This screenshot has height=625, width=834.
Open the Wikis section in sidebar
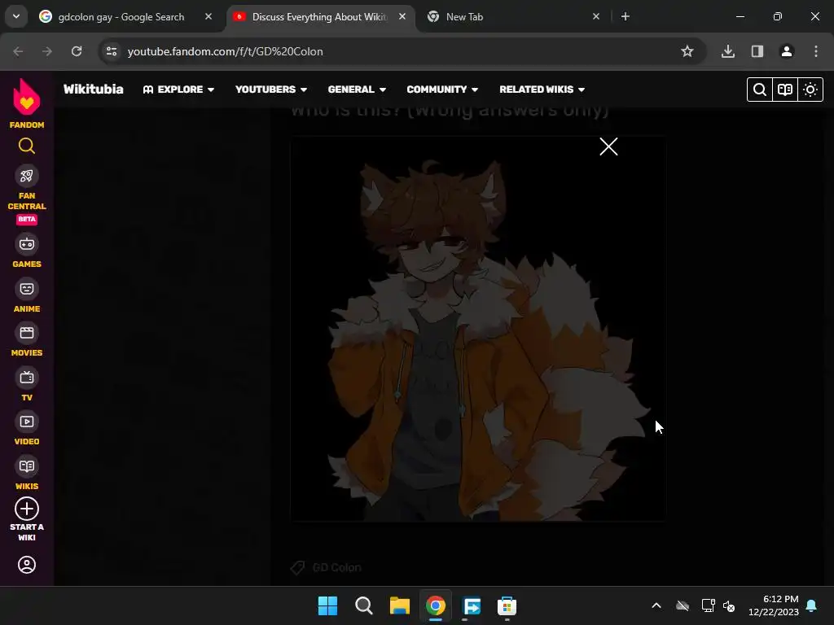click(x=27, y=473)
